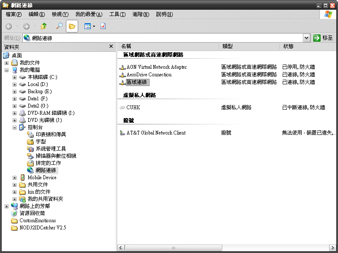Click the 移至 go button
338x253 pixels.
point(323,38)
